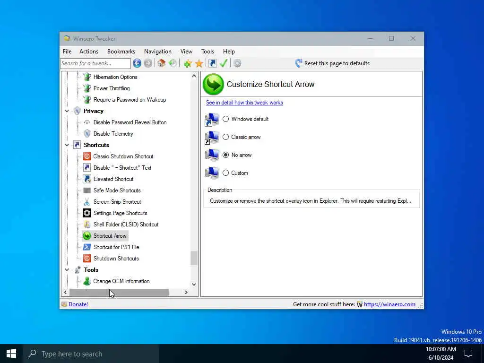Click the vertical scrollbar thumb in tree
484x363 pixels.
(194, 258)
